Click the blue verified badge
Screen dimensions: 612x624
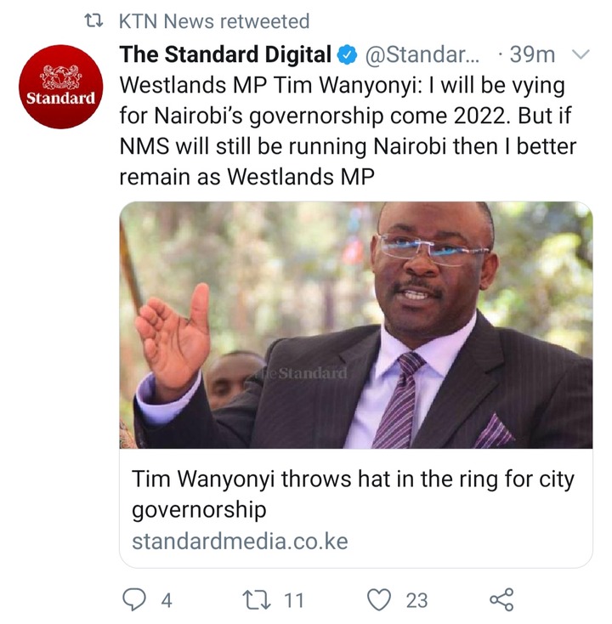348,55
